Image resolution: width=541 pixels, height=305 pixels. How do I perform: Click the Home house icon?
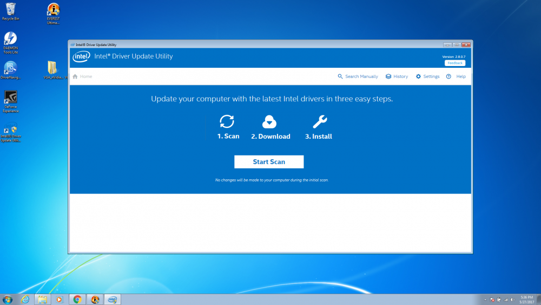(75, 76)
